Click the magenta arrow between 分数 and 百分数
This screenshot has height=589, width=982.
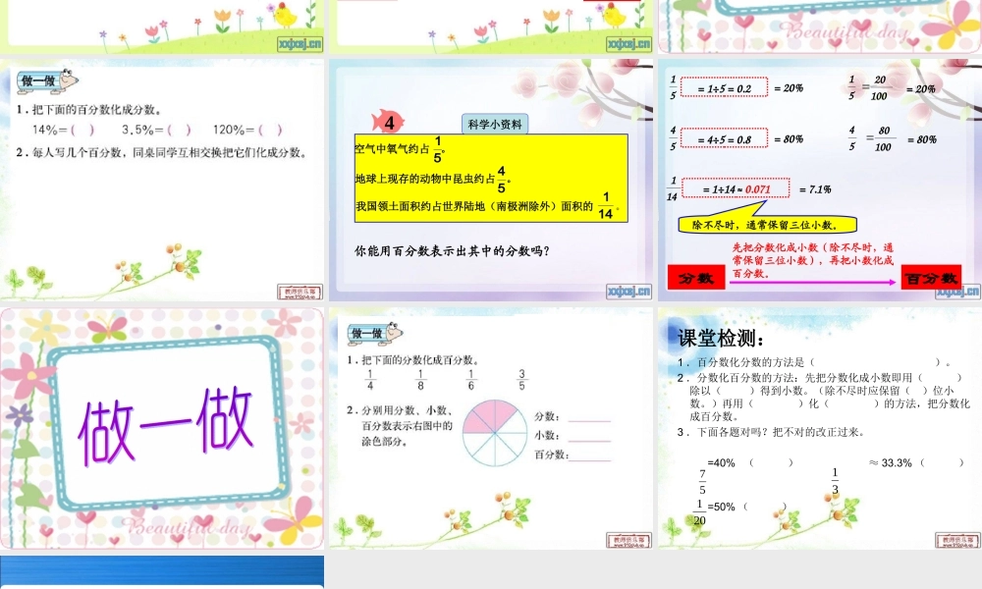pyautogui.click(x=812, y=283)
